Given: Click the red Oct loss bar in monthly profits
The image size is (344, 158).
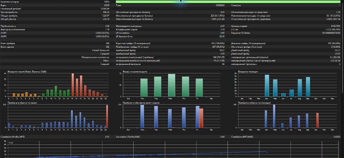Looking at the screenshot, I should pos(317,120).
